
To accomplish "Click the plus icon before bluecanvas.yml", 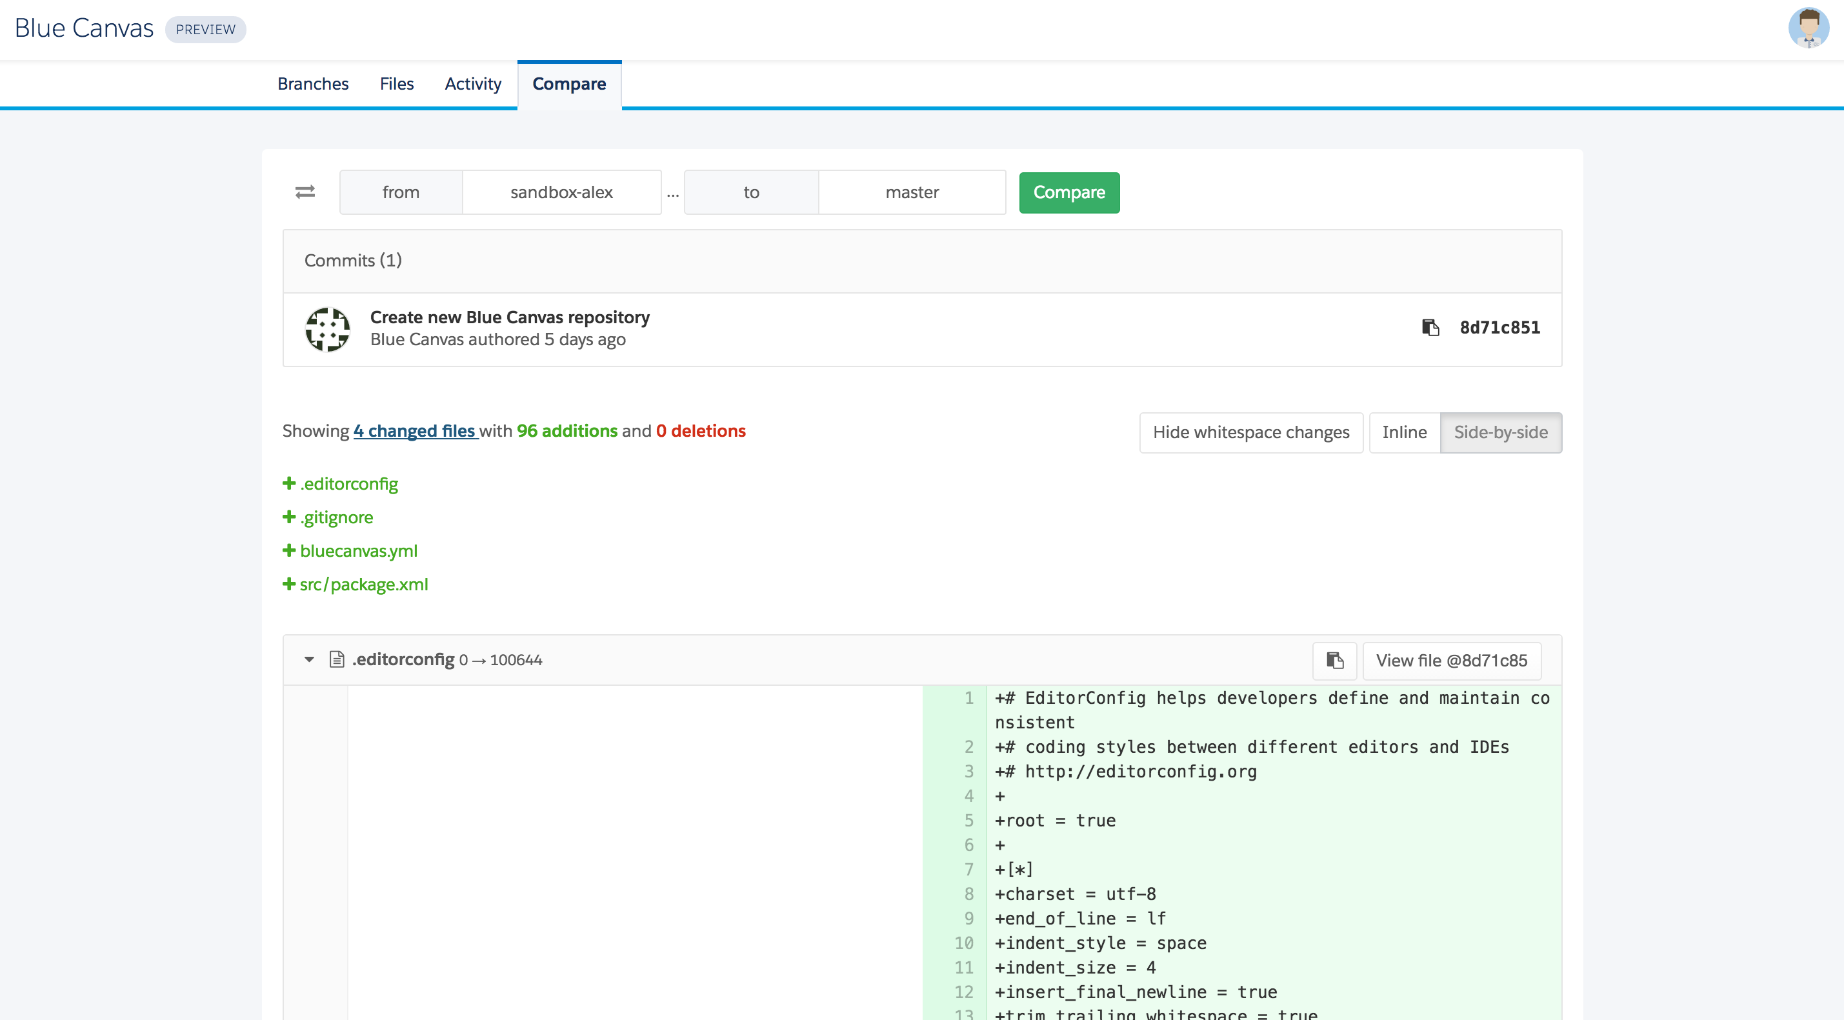I will [x=288, y=550].
